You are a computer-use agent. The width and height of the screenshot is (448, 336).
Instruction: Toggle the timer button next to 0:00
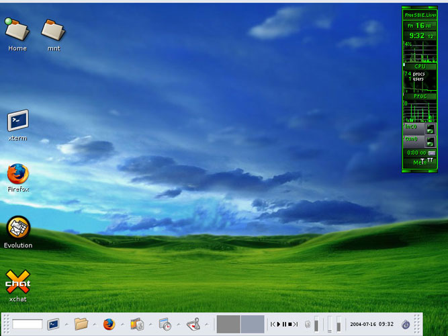point(432,153)
